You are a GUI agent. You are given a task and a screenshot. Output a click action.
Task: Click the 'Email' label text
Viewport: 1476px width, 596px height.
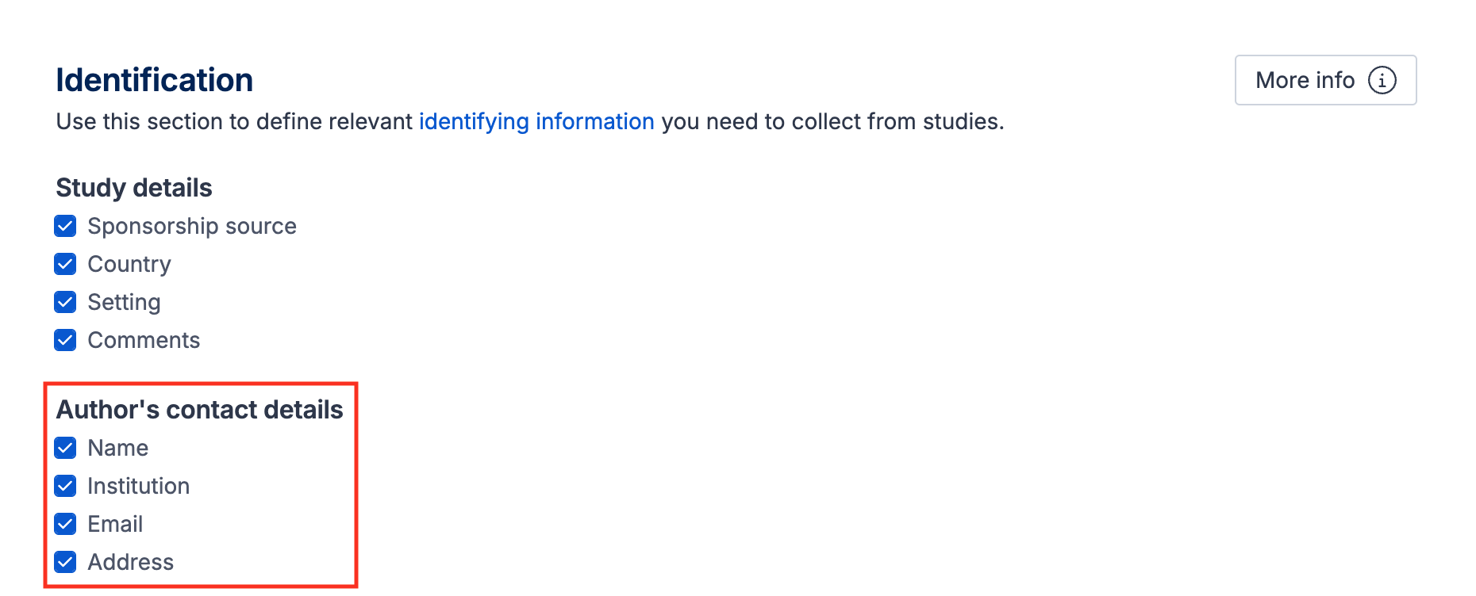pos(115,524)
